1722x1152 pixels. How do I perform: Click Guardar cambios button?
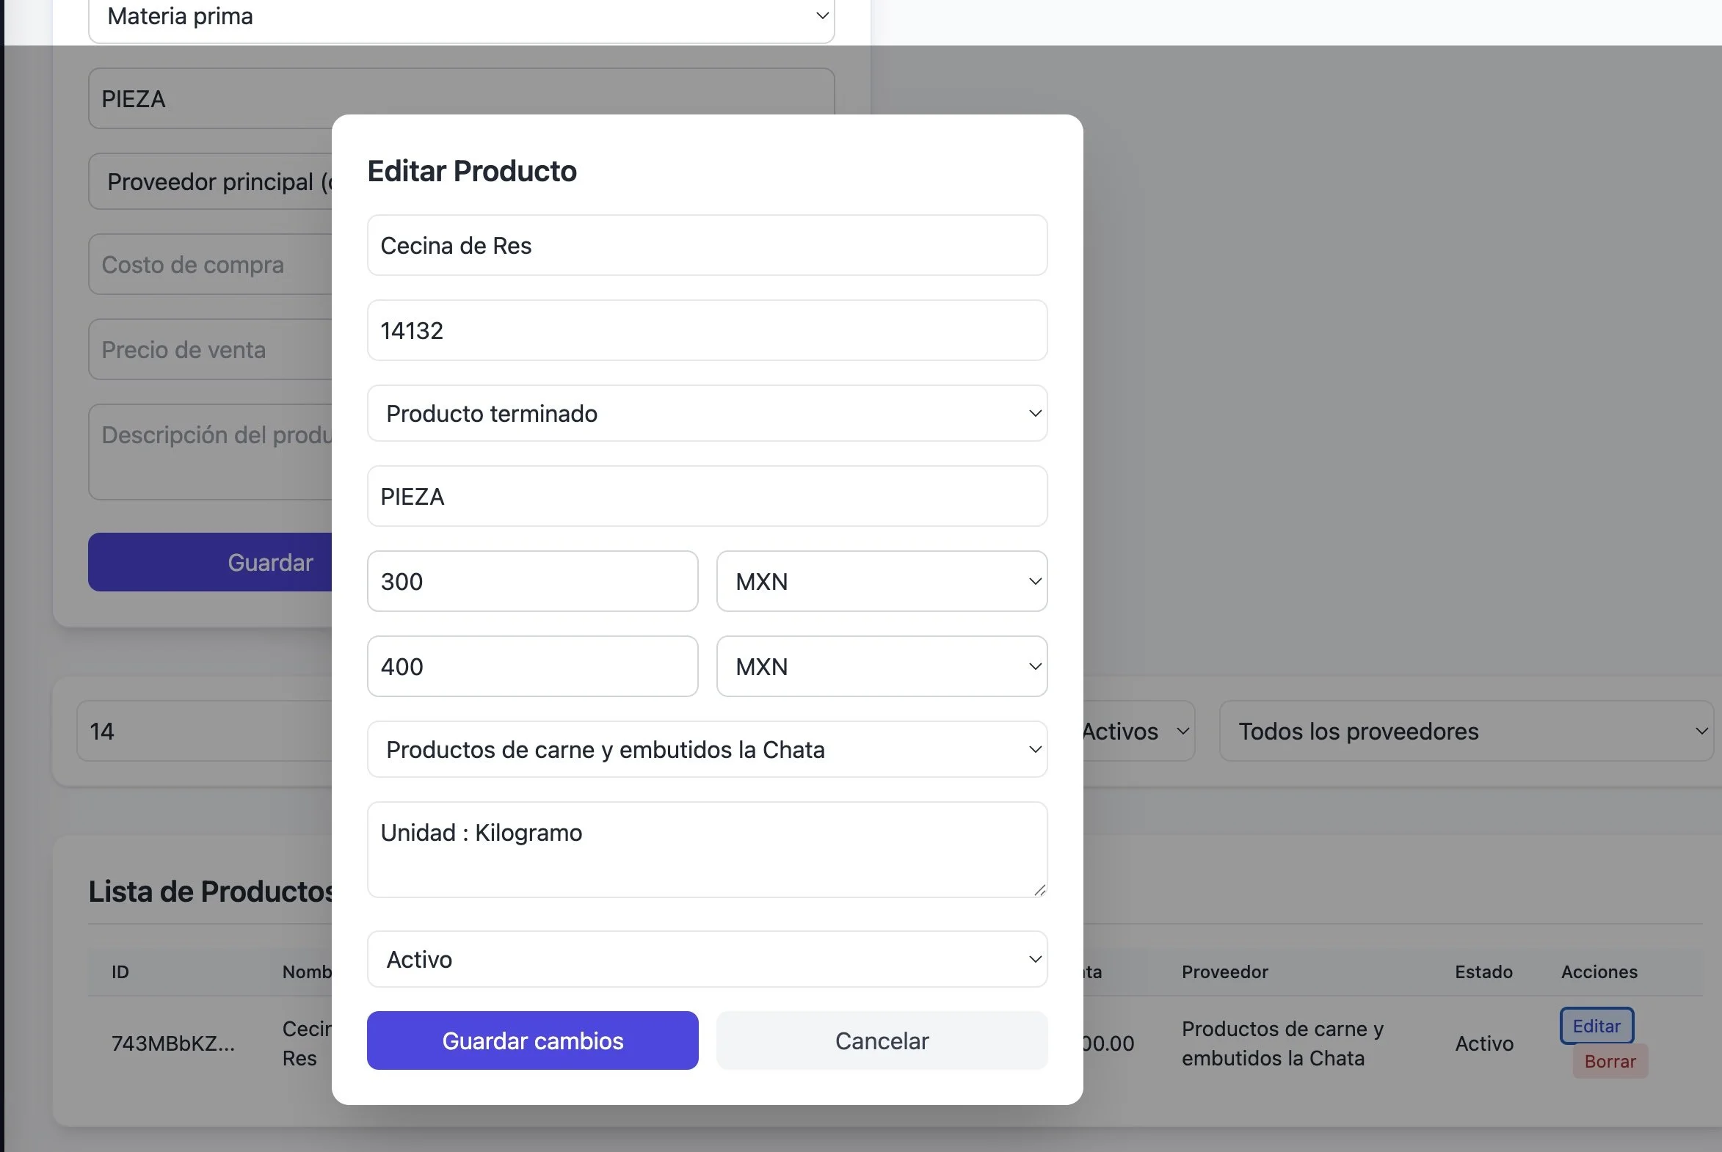[x=532, y=1040]
